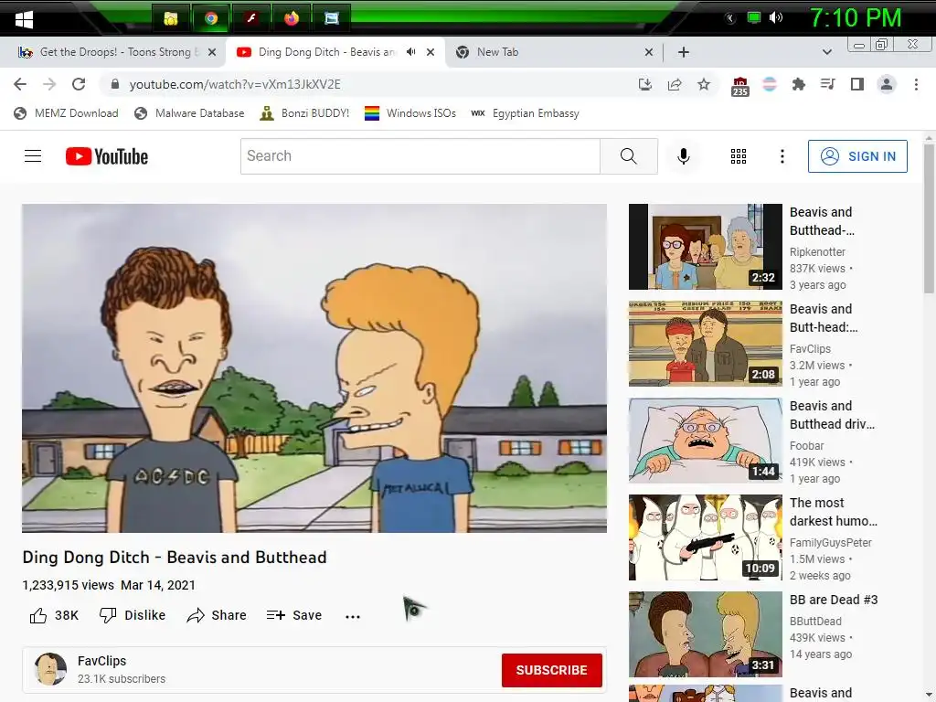
Task: Open the YouTube hamburger guide menu
Action: (33, 156)
